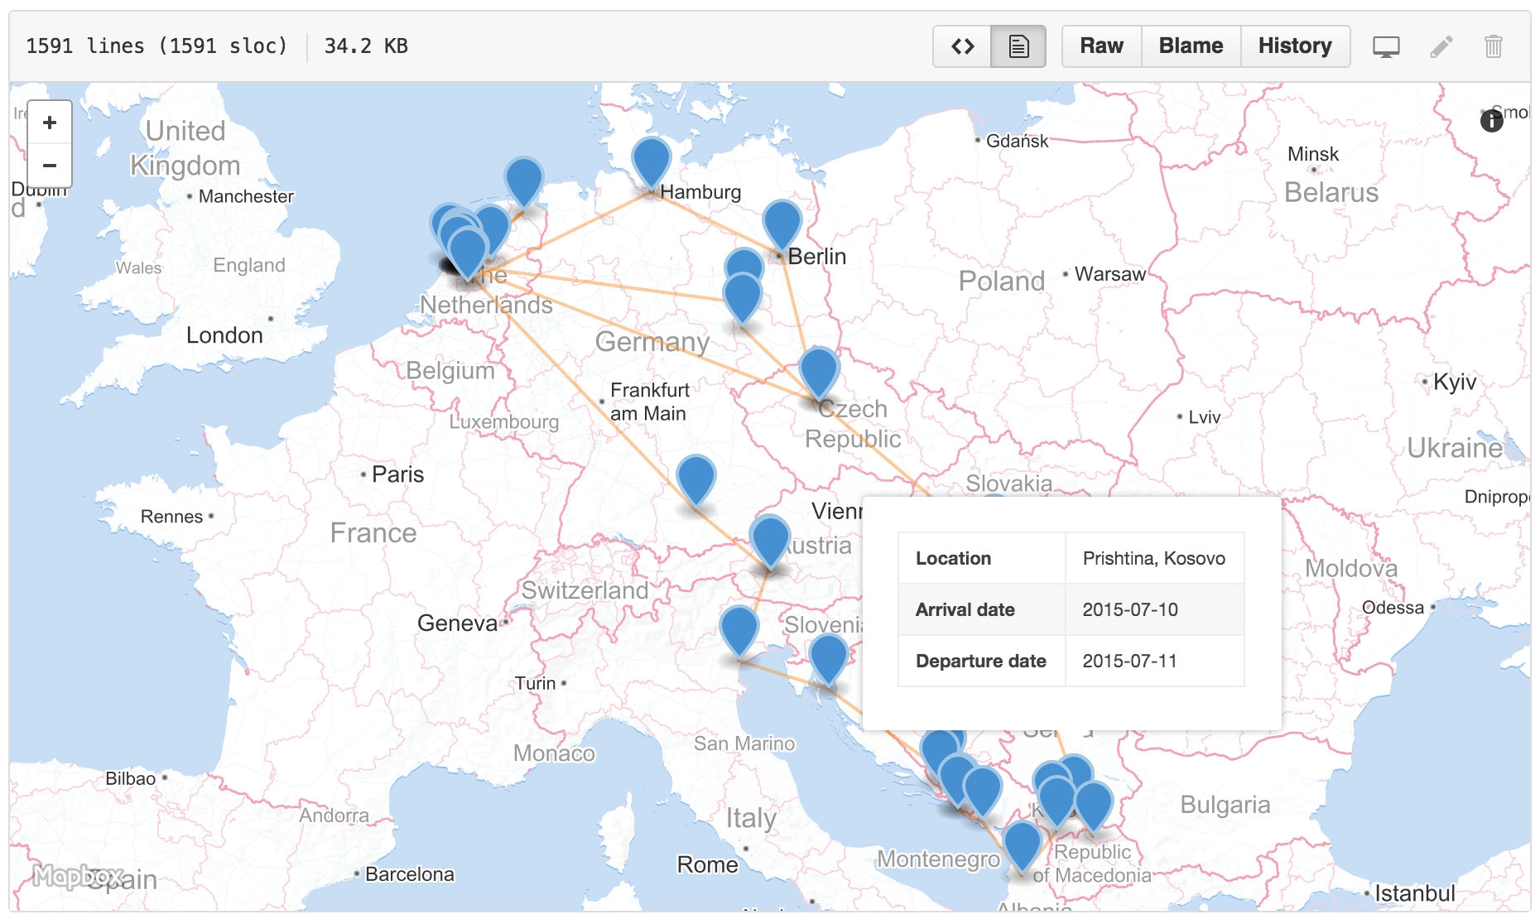Select the marker next to Austria label

pyautogui.click(x=770, y=540)
